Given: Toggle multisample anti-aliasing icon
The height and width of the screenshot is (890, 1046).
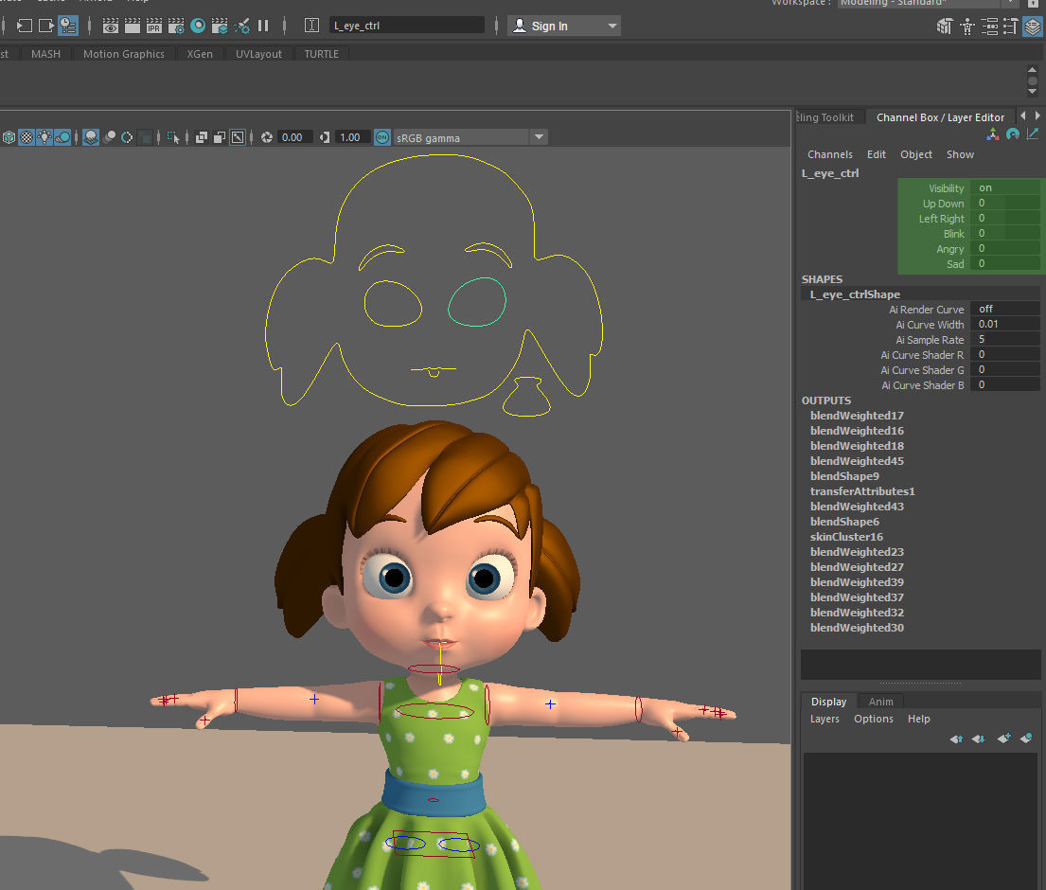Looking at the screenshot, I should 127,137.
